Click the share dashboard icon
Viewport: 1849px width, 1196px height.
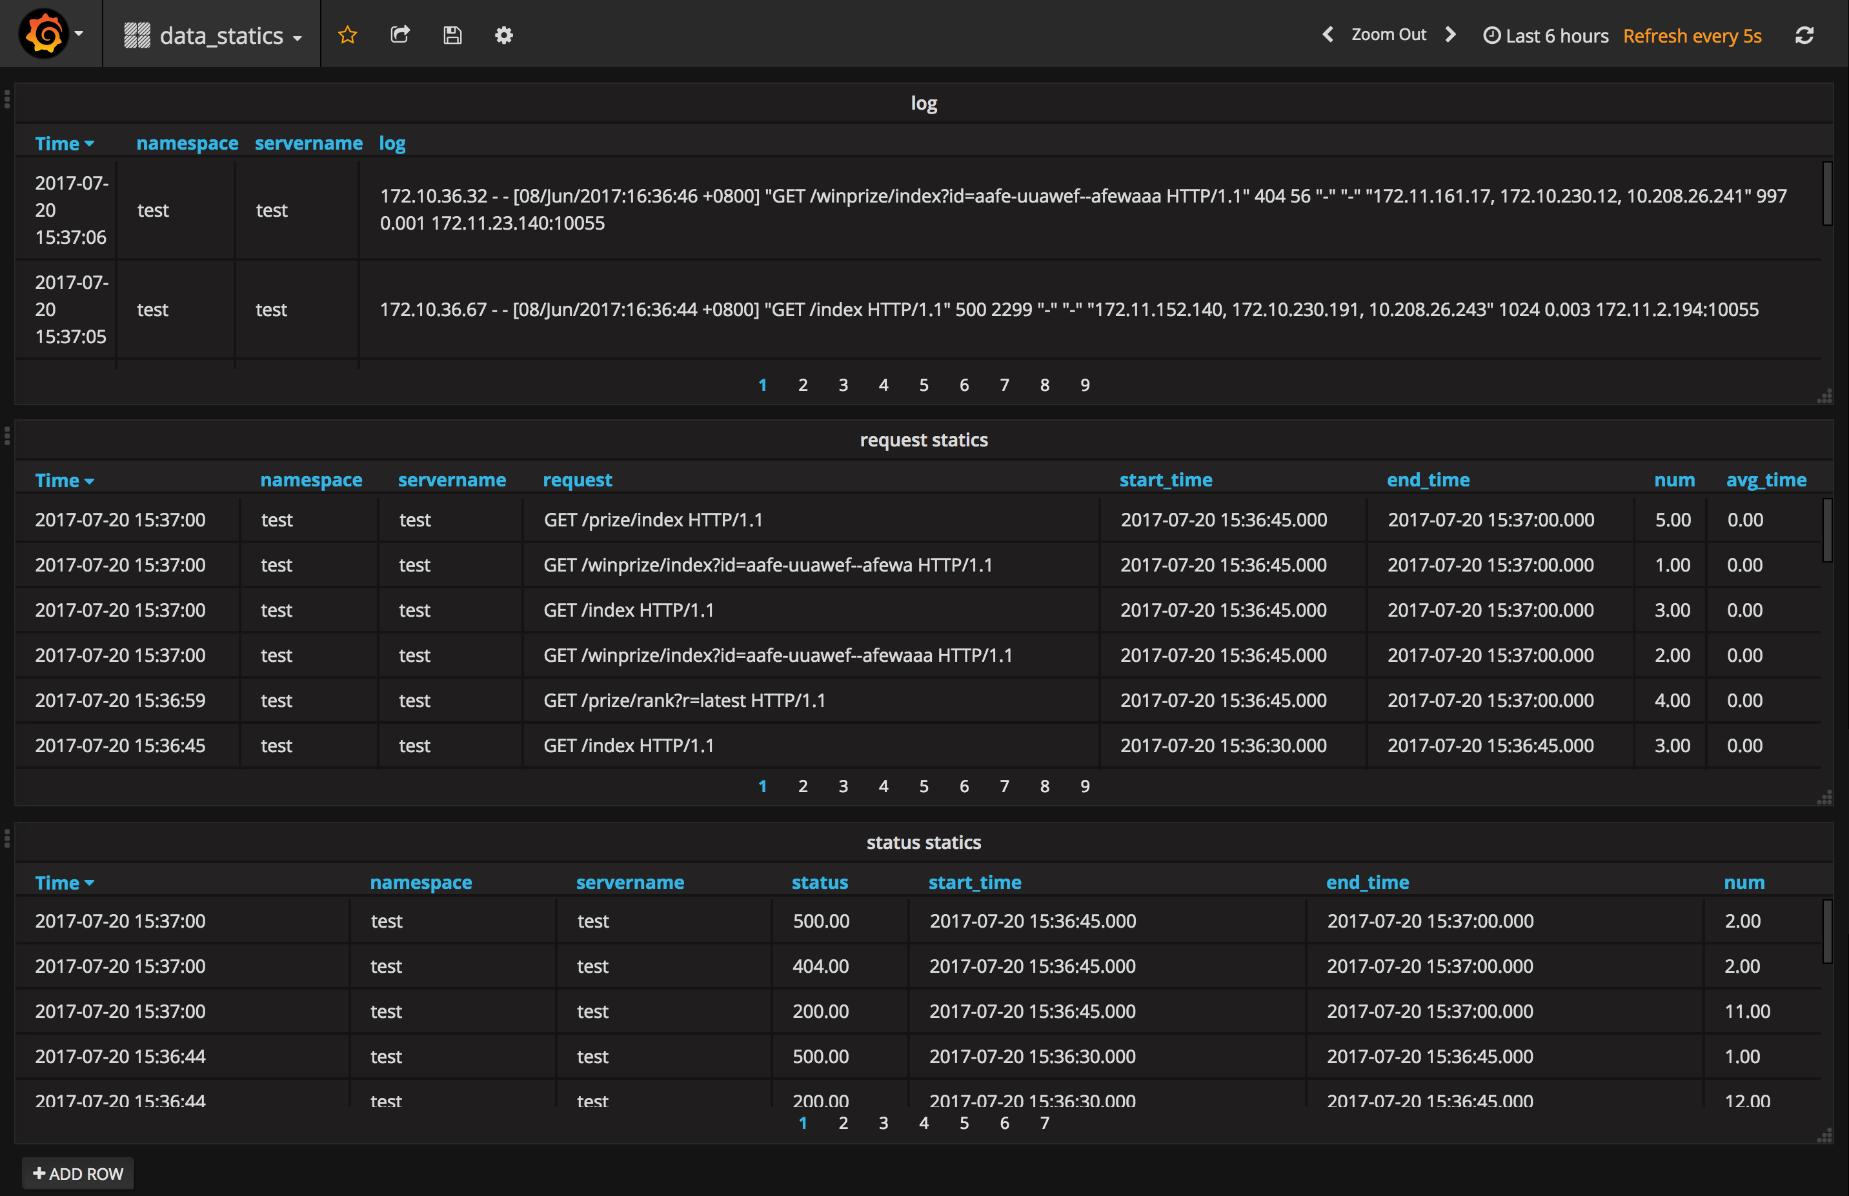[400, 35]
